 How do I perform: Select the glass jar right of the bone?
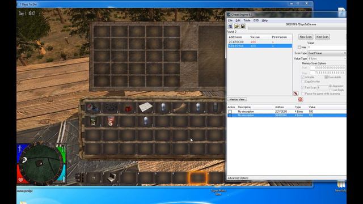197,108
